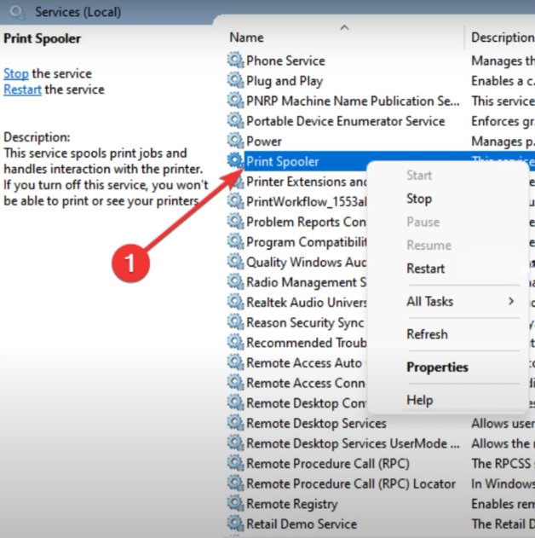Click the Remote Desktop Configuration gear icon
535x538 pixels.
(x=235, y=402)
